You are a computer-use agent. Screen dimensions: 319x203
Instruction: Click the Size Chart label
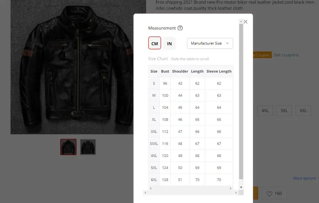point(158,59)
